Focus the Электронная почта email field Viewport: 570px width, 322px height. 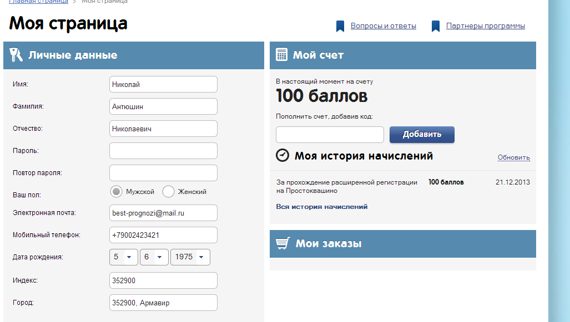[163, 213]
